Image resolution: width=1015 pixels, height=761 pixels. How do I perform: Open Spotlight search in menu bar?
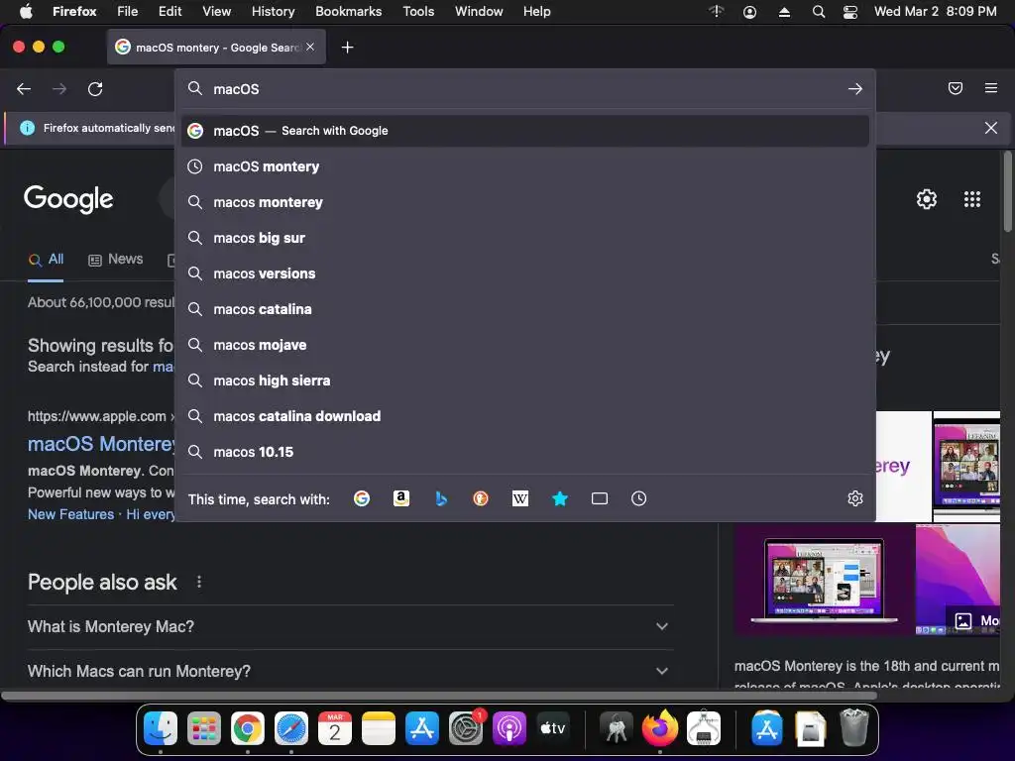(818, 12)
